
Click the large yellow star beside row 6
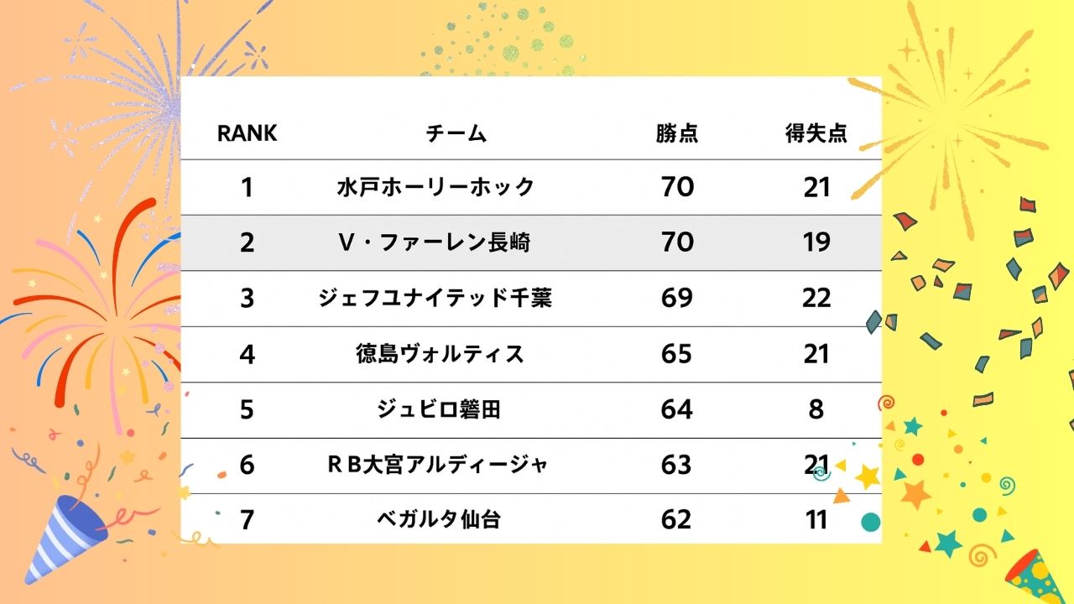pos(868,476)
